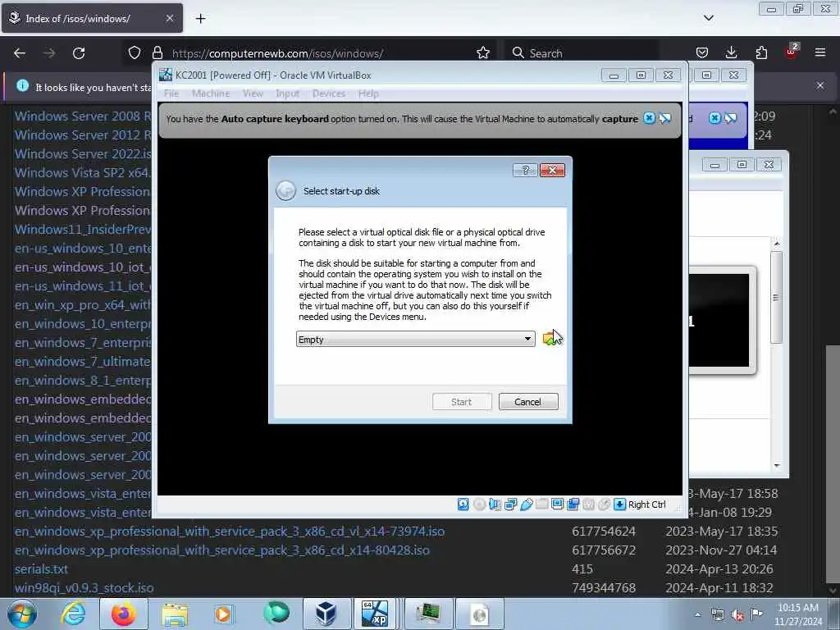Click the hard disk activity icon in the VM status bar
This screenshot has height=630, width=840.
[463, 504]
